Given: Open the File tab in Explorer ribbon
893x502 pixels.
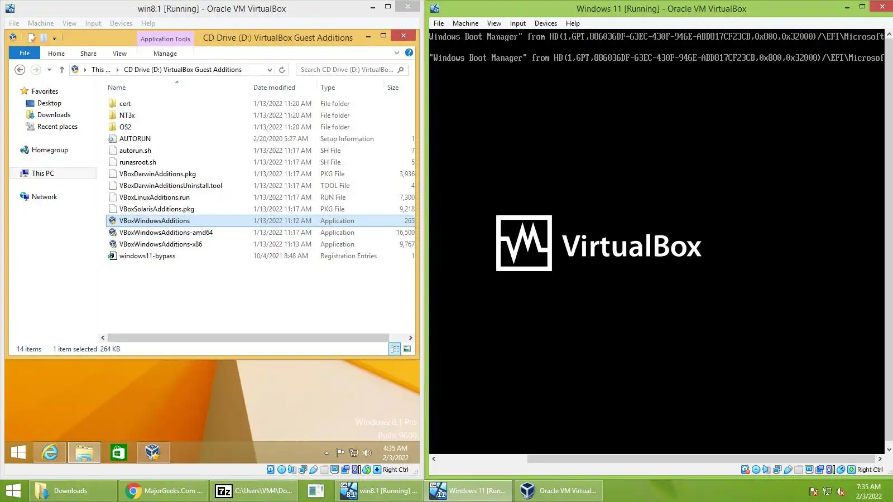Looking at the screenshot, I should coord(25,53).
